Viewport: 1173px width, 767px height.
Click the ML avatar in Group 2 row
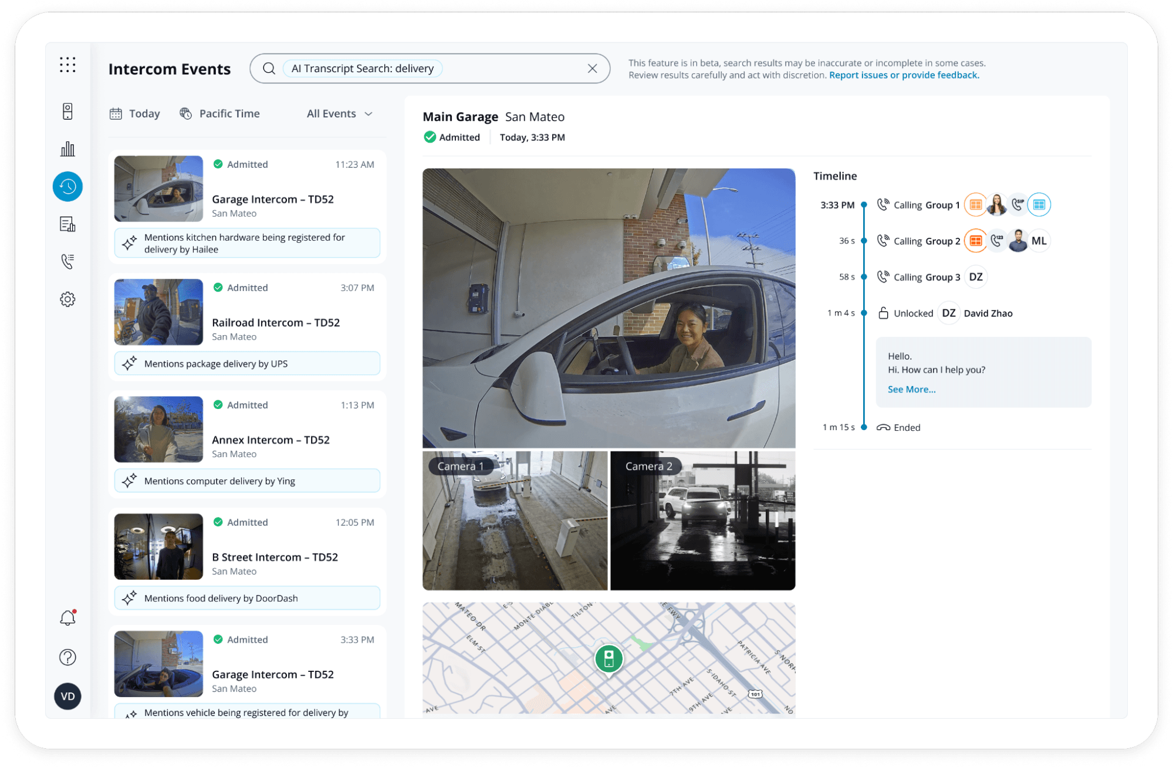[1039, 240]
